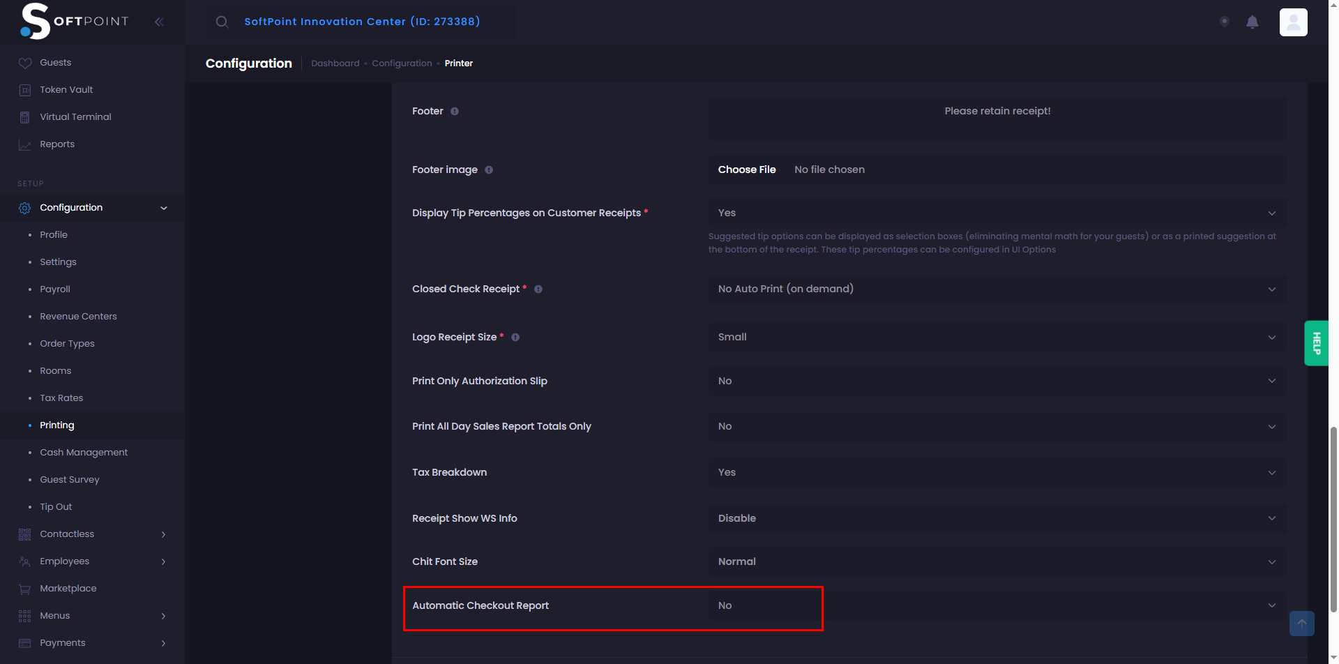The height and width of the screenshot is (664, 1339).
Task: Click the notification bell icon
Action: (1252, 22)
